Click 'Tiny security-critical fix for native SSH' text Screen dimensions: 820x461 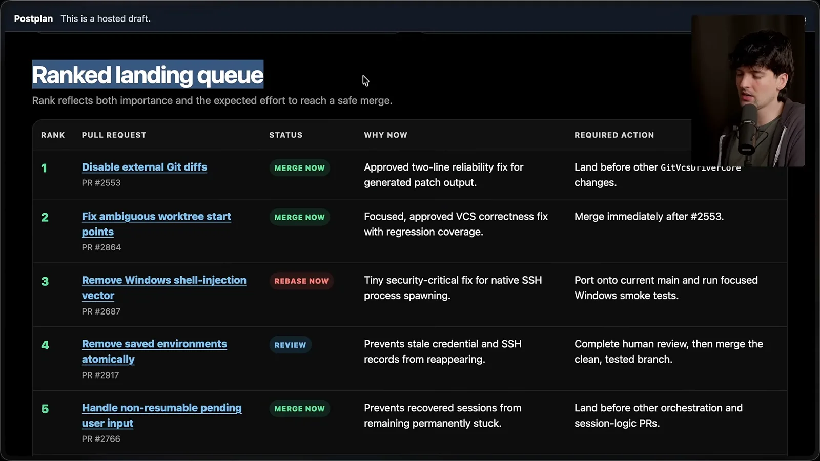tap(453, 280)
